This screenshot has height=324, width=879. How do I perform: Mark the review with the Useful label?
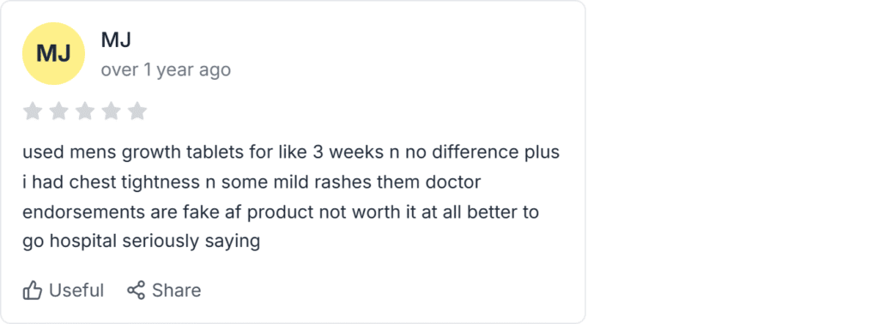coord(76,291)
